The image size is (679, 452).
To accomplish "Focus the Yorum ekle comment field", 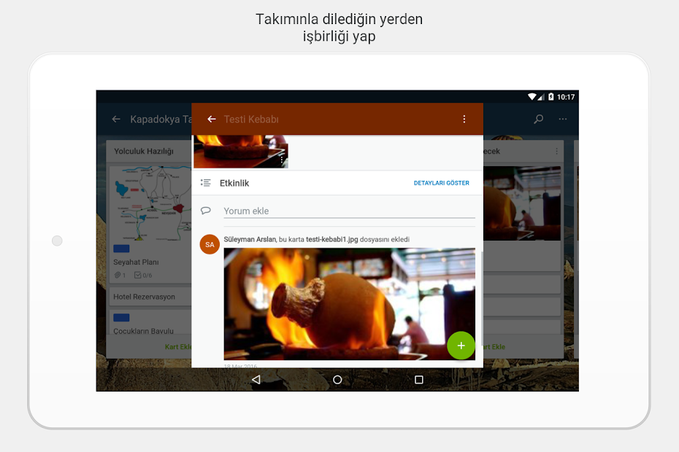I will coord(350,211).
